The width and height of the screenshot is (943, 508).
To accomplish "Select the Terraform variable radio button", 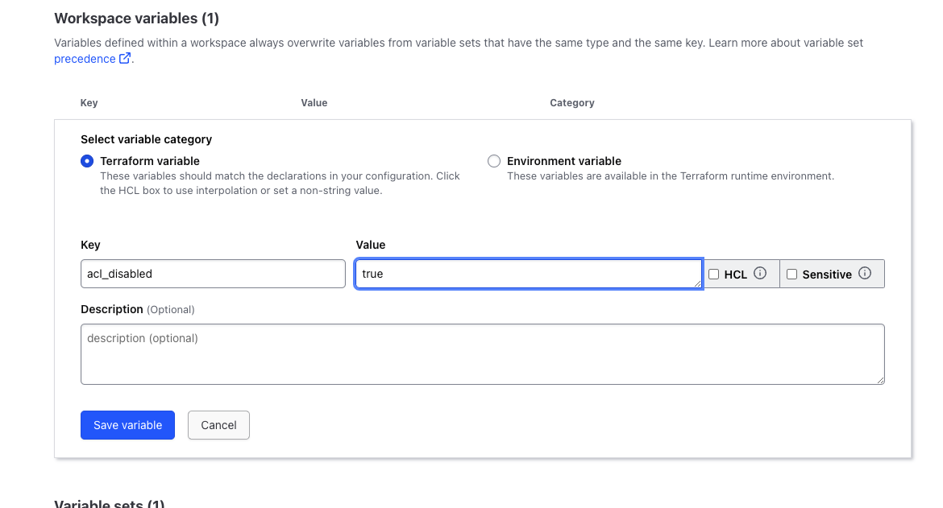I will (x=87, y=161).
